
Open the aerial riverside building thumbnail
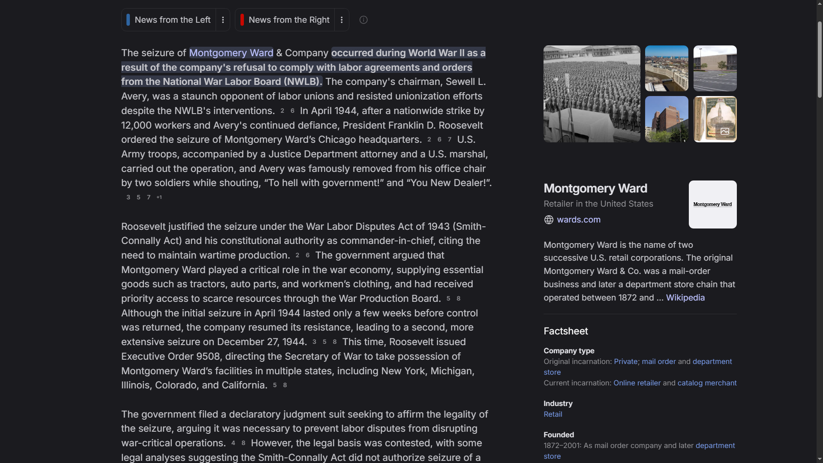(x=667, y=68)
